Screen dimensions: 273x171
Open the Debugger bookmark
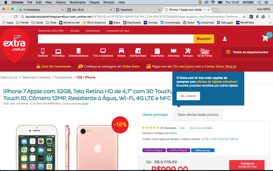(x=225, y=22)
